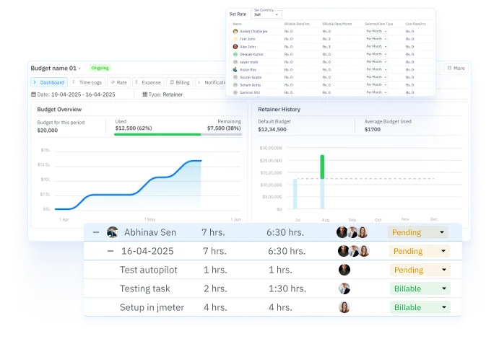
Task: Click the green budget used progress bar
Action: point(158,133)
